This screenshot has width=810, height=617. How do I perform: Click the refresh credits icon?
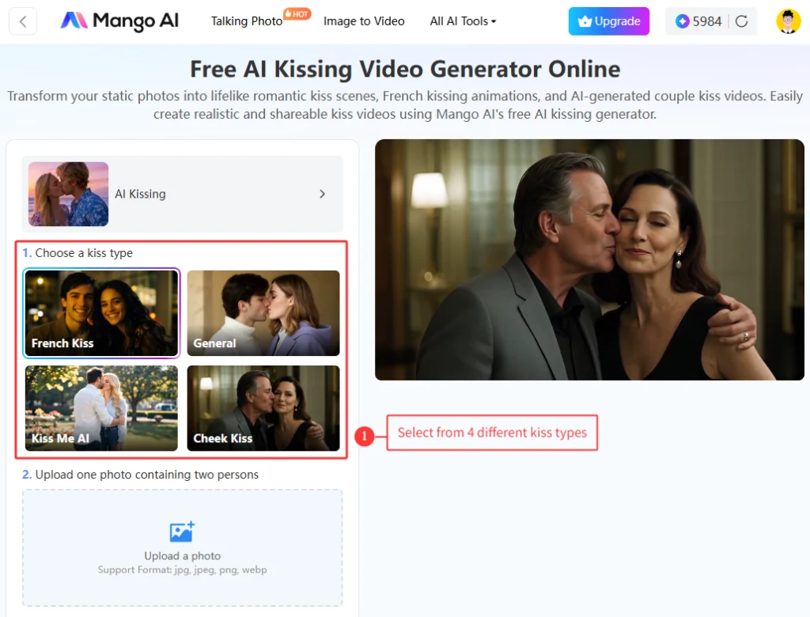[741, 21]
